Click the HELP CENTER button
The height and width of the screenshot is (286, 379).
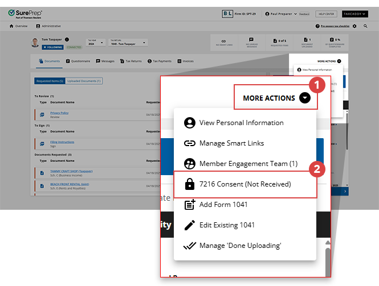click(x=325, y=14)
